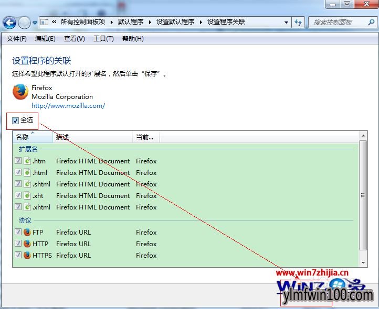Open recent pages dropdown beside Forward arrow
The width and height of the screenshot is (379, 309).
[x=35, y=23]
